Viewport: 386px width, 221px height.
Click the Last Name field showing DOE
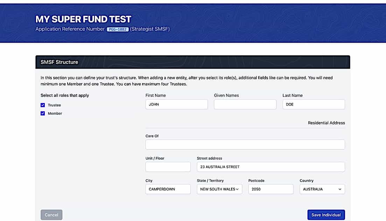pos(313,104)
